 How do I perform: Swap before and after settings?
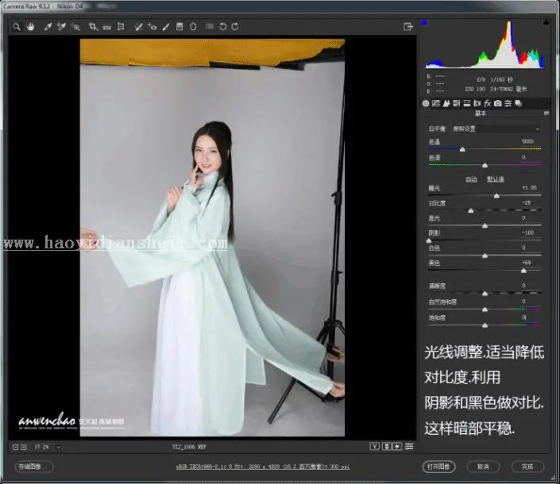click(x=386, y=447)
